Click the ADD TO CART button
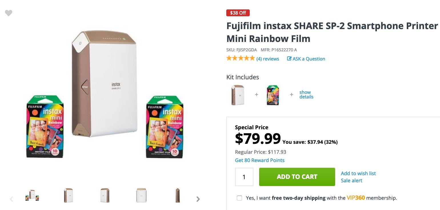The image size is (440, 210). [297, 177]
